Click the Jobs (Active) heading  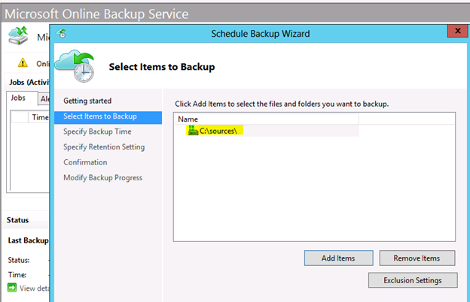29,82
